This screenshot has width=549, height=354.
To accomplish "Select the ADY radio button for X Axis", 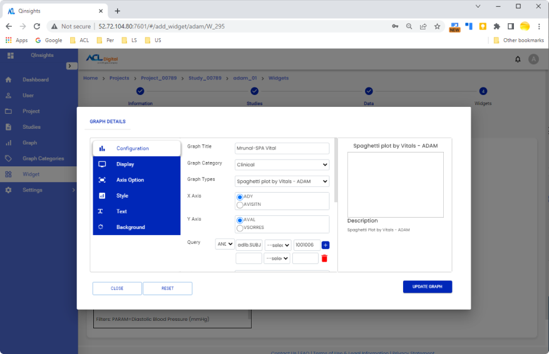I will tap(240, 197).
